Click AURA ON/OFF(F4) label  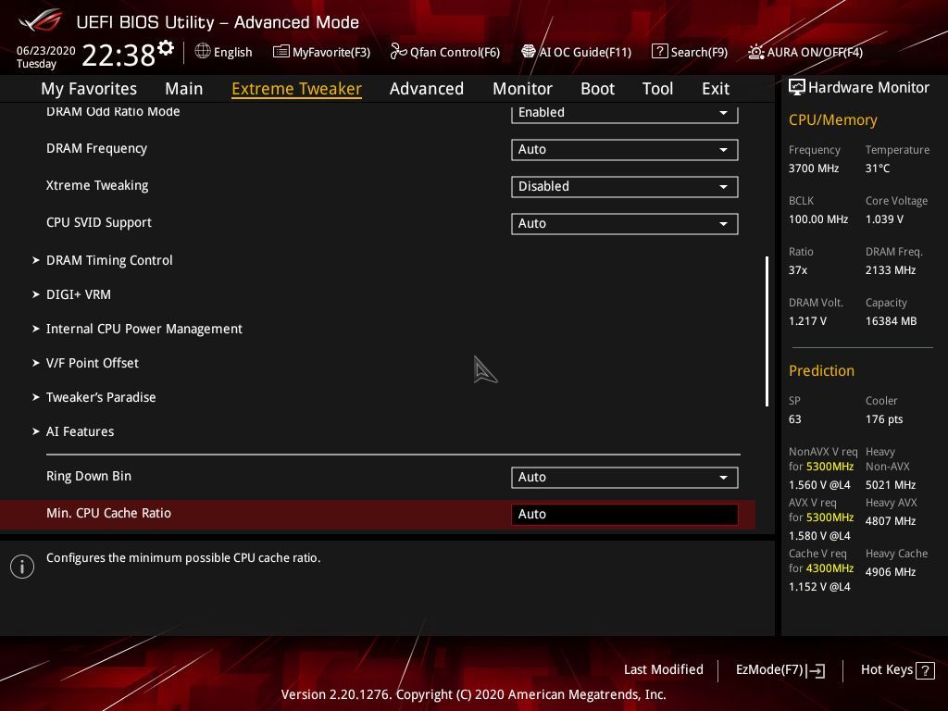815,52
